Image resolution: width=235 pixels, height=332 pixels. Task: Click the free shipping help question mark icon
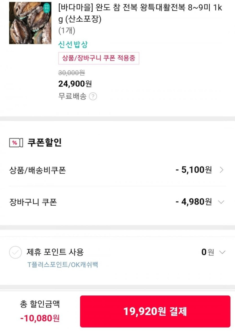93,97
